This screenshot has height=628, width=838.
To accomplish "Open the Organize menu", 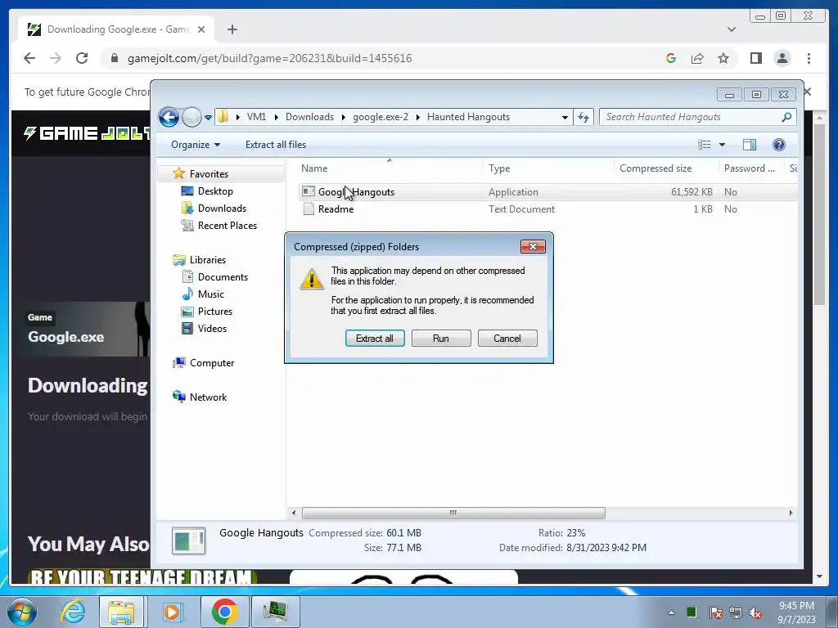I will tap(196, 145).
